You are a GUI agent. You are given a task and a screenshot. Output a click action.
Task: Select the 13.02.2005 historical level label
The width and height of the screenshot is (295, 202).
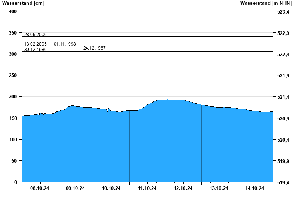(x=35, y=44)
